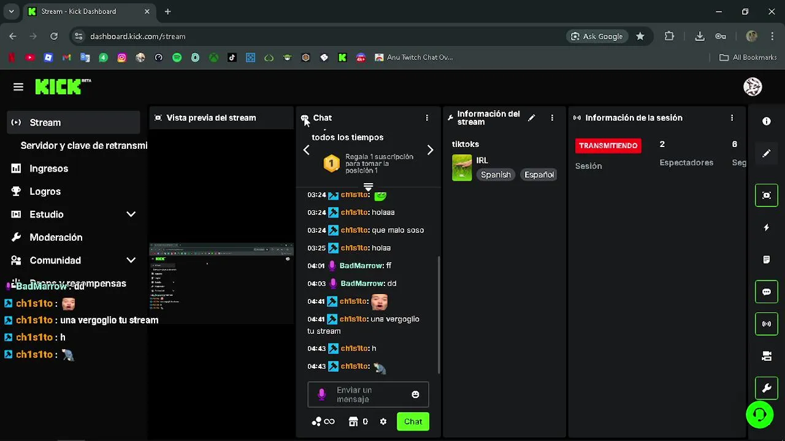Open the All Bookmarks folder
The height and width of the screenshot is (441, 785).
click(x=748, y=57)
